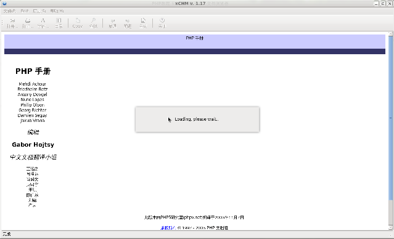Viewport: 394px width, 239px height.
Task: Close the xCHM window
Action: pyautogui.click(x=390, y=4)
